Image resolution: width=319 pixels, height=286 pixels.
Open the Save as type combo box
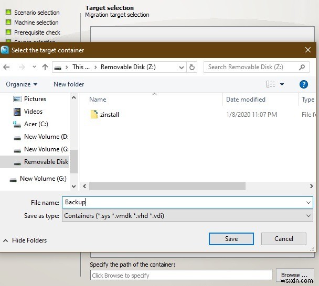pyautogui.click(x=187, y=216)
